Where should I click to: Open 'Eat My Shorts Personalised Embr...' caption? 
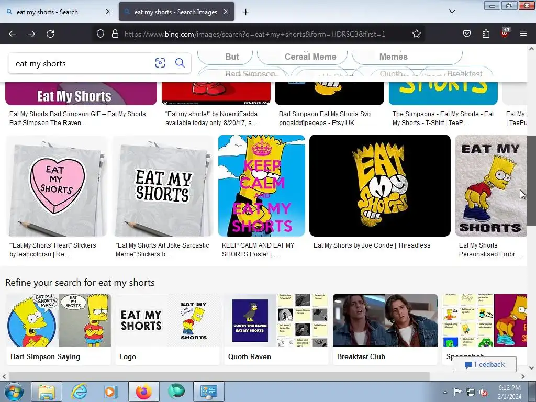pos(490,250)
